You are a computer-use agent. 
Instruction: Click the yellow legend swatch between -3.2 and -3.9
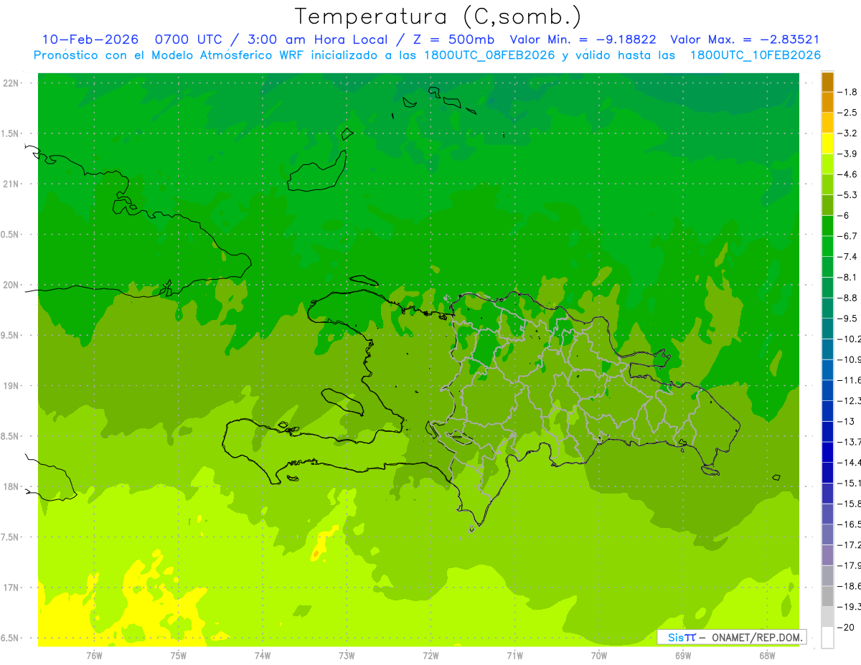pos(827,143)
